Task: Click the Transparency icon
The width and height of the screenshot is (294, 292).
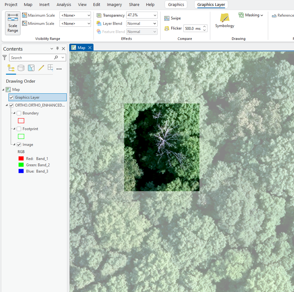Action: (x=99, y=15)
